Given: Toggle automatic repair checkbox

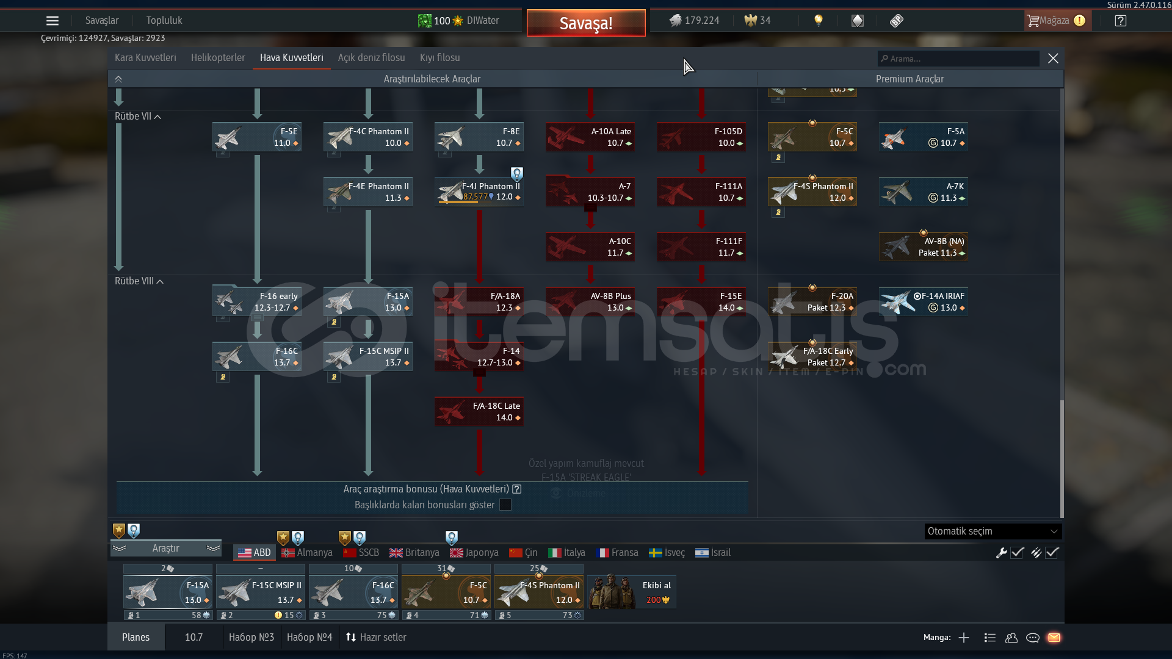Looking at the screenshot, I should click(1017, 553).
